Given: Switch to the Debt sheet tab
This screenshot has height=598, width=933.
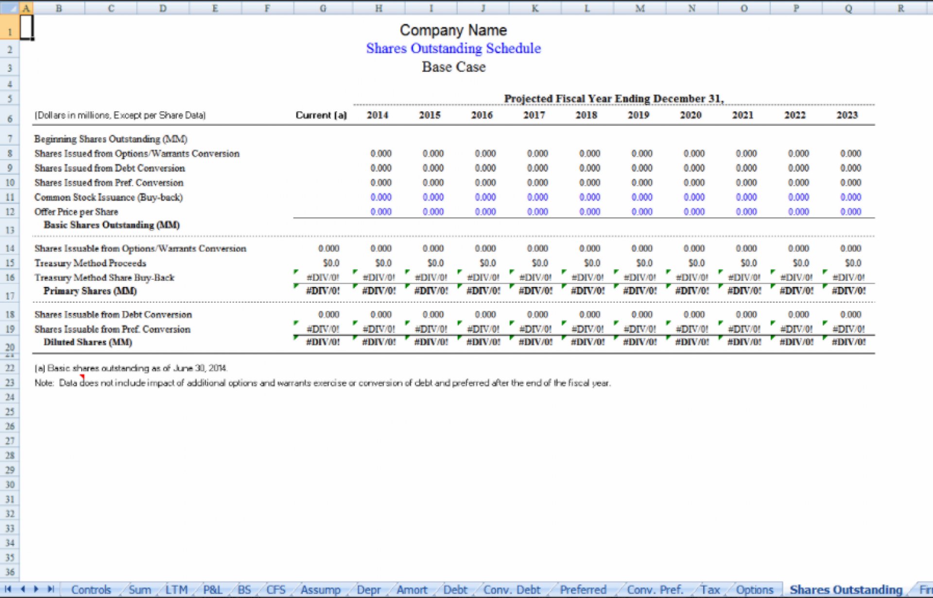Looking at the screenshot, I should (x=455, y=590).
